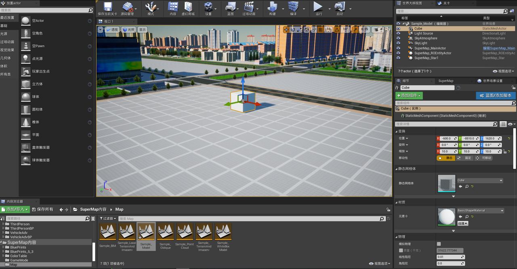
Task: Click the 蓝图/添加脚本 button
Action: tap(496, 96)
